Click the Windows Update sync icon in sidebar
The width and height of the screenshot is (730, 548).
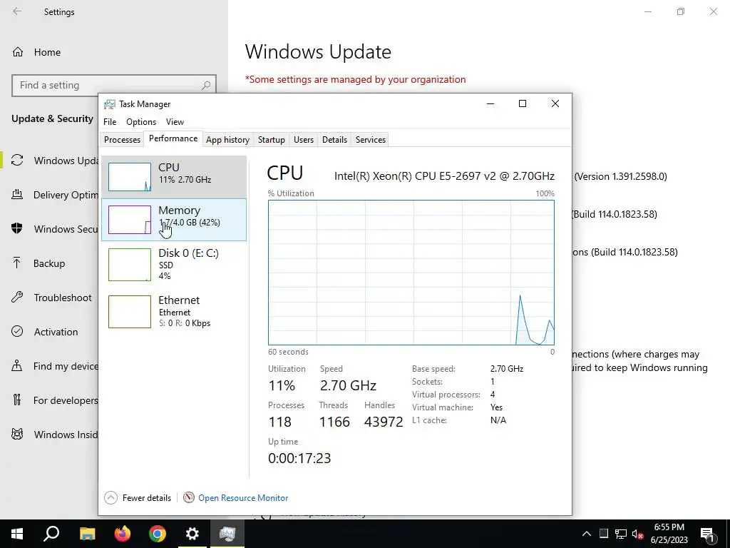pos(17,161)
